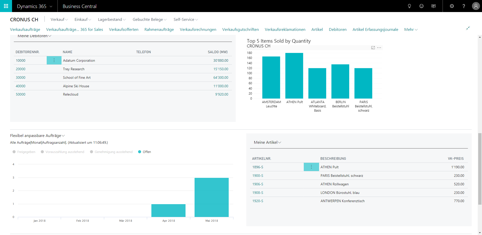Open the smiley feedback icon

[x=421, y=6]
